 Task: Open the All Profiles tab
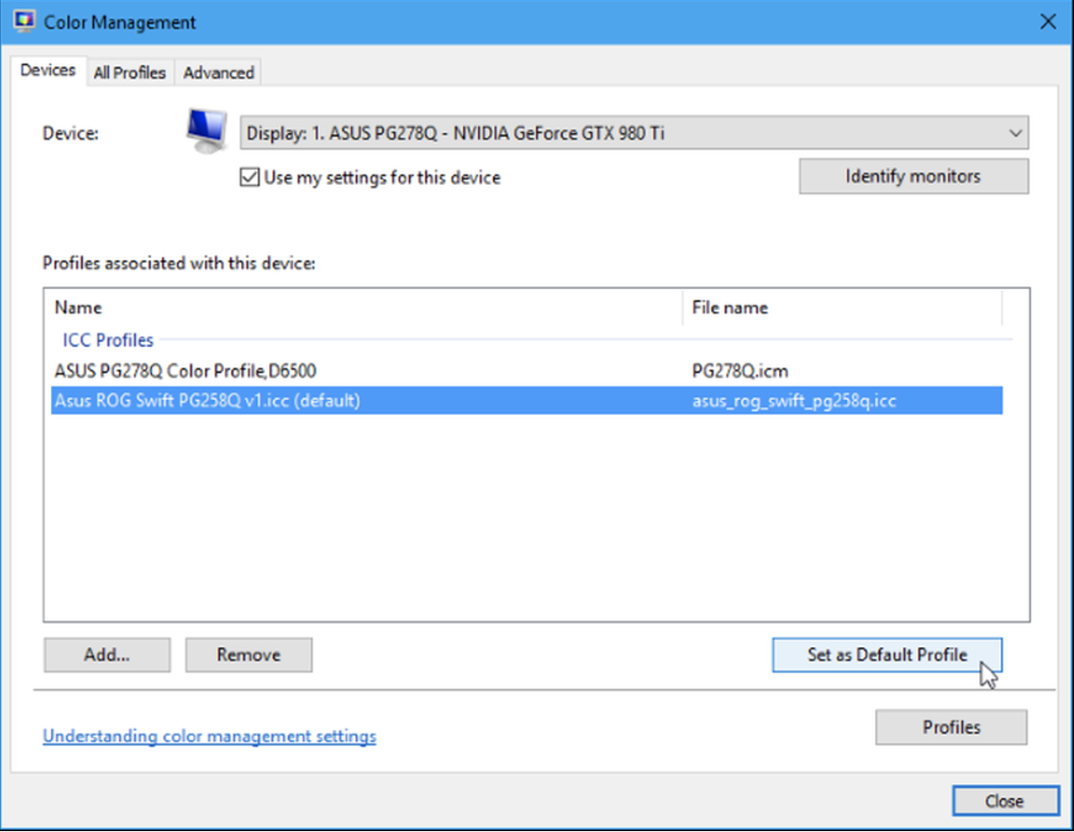(x=130, y=72)
